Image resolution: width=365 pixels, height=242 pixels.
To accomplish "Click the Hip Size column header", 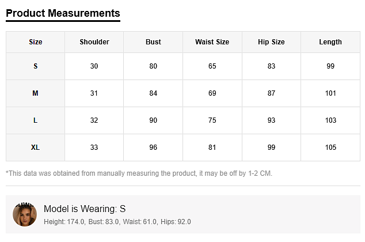I will [x=271, y=42].
